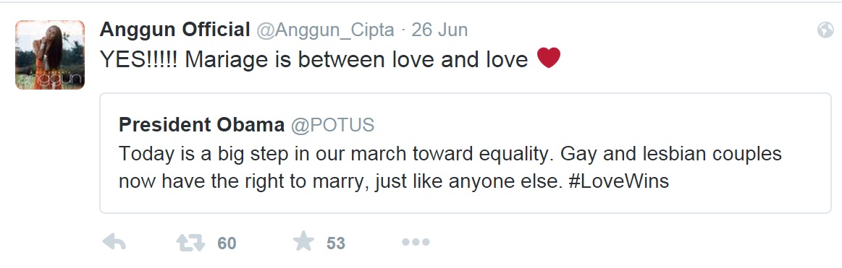This screenshot has width=842, height=268.
Task: Click 'between love and love' tweet phrase
Action: 413,59
